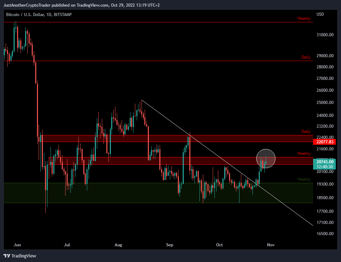Click the 12:40:30 countdown timer label
The height and width of the screenshot is (262, 341).
325,167
